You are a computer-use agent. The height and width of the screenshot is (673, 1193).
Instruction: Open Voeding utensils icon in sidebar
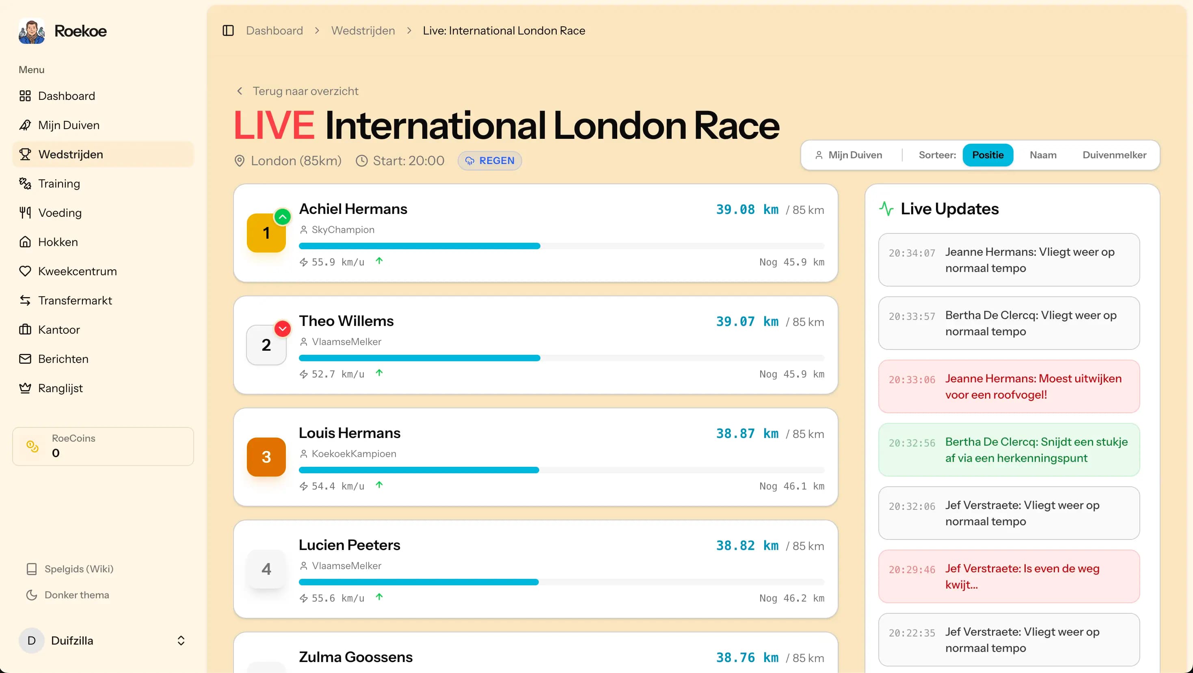25,212
